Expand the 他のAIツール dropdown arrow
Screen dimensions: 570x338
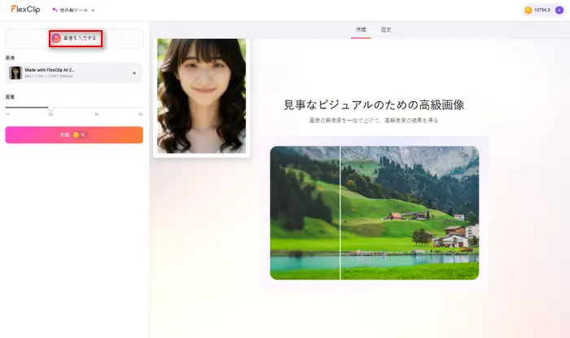93,10
